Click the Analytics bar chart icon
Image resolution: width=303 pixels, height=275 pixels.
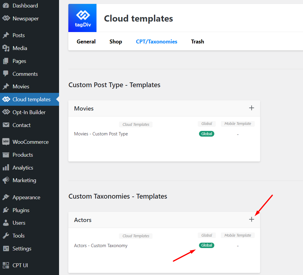[6, 167]
